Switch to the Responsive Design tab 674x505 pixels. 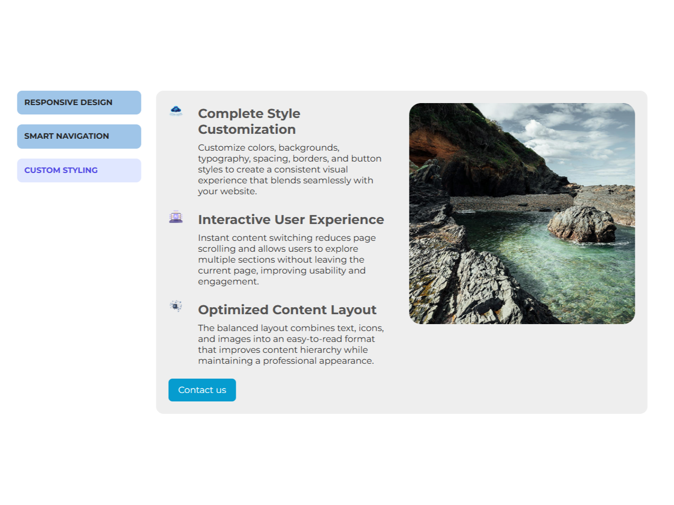tap(79, 103)
